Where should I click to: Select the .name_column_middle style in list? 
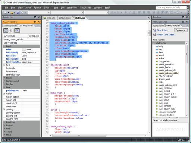(168, 73)
